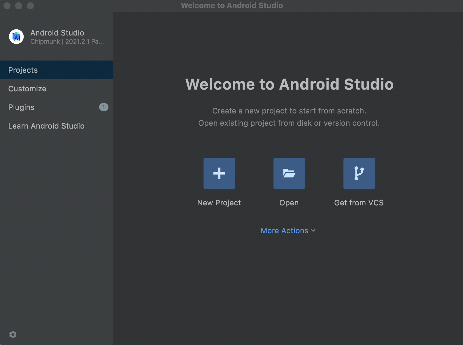Open the Plugins tab
The width and height of the screenshot is (463, 345).
click(57, 107)
